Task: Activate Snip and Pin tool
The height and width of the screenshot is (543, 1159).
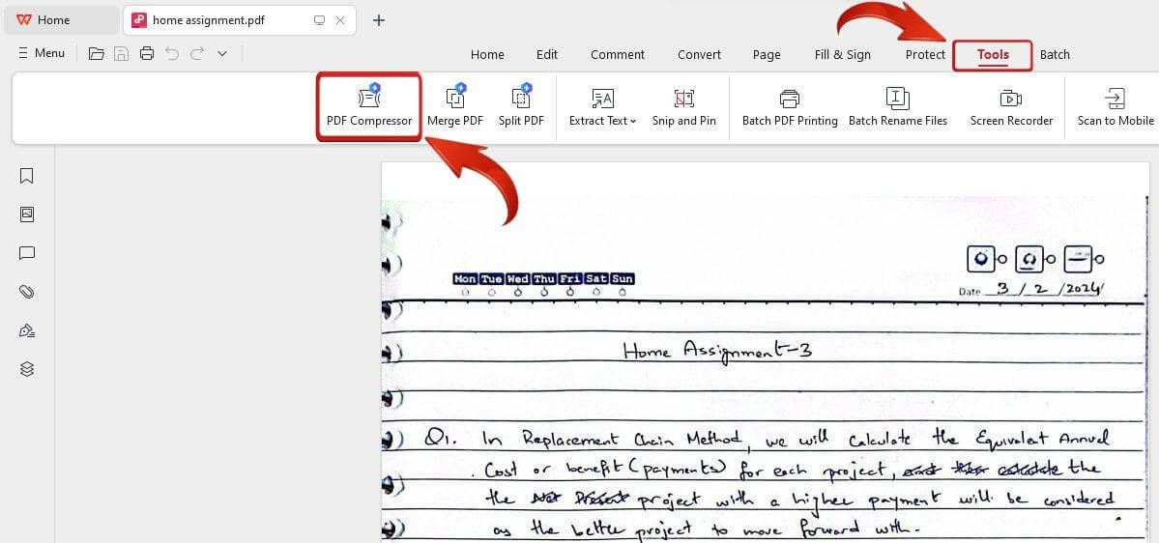Action: tap(683, 107)
